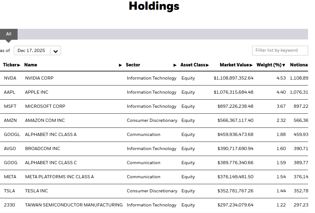
Task: Click the downward sort indicator on Weight (%)
Action: [284, 65]
